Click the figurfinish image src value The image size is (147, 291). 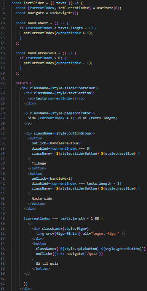coord(66,234)
